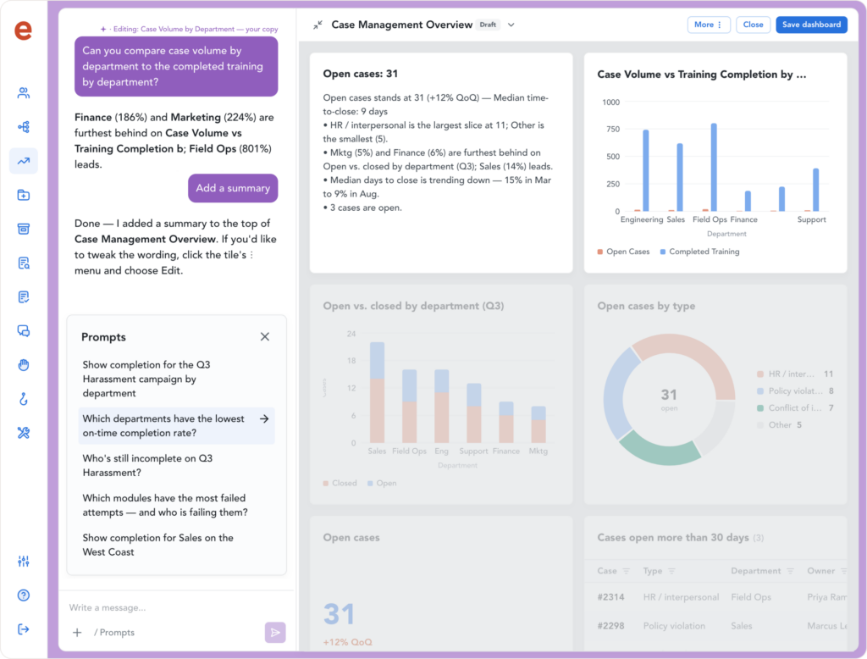This screenshot has height=659, width=867.
Task: Select the trending analytics icon in sidebar
Action: click(23, 161)
